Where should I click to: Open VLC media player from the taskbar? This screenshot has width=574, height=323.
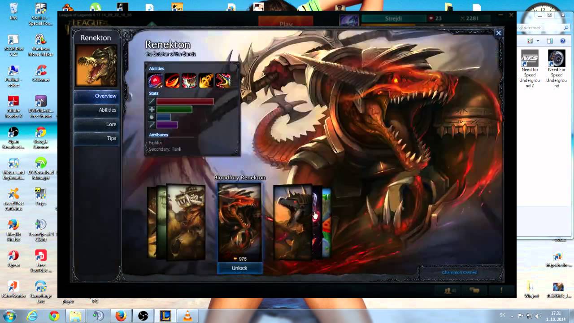pos(187,316)
